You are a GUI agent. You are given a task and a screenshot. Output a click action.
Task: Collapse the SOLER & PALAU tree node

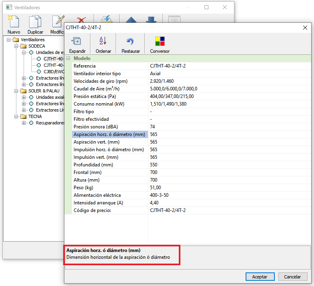coord(16,91)
